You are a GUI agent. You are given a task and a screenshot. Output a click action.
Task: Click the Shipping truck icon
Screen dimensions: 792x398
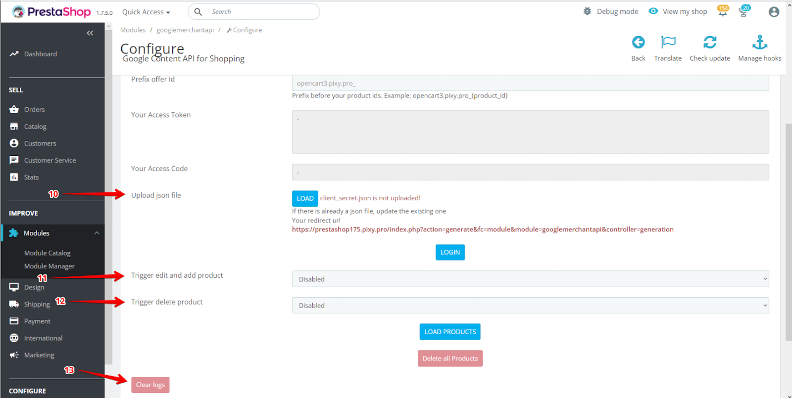(14, 304)
